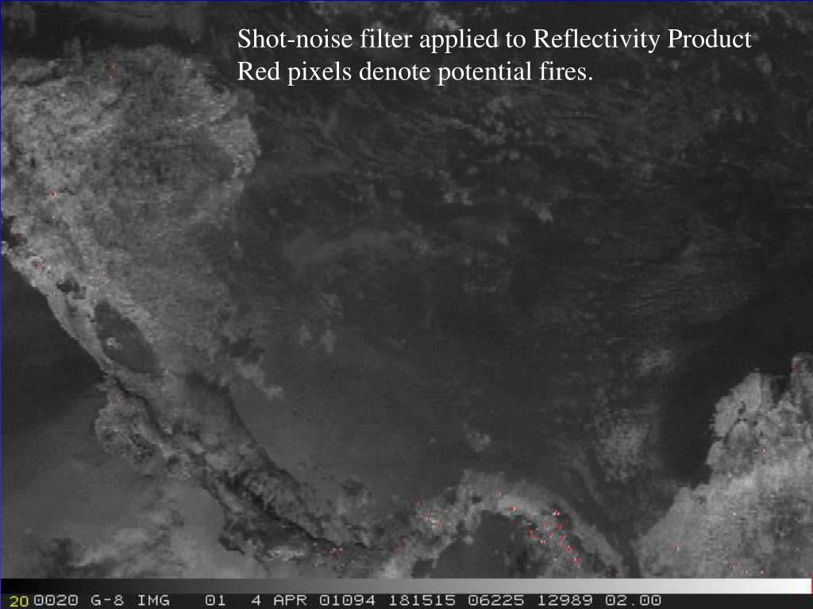Click the resolution value '02.00'

(633, 600)
